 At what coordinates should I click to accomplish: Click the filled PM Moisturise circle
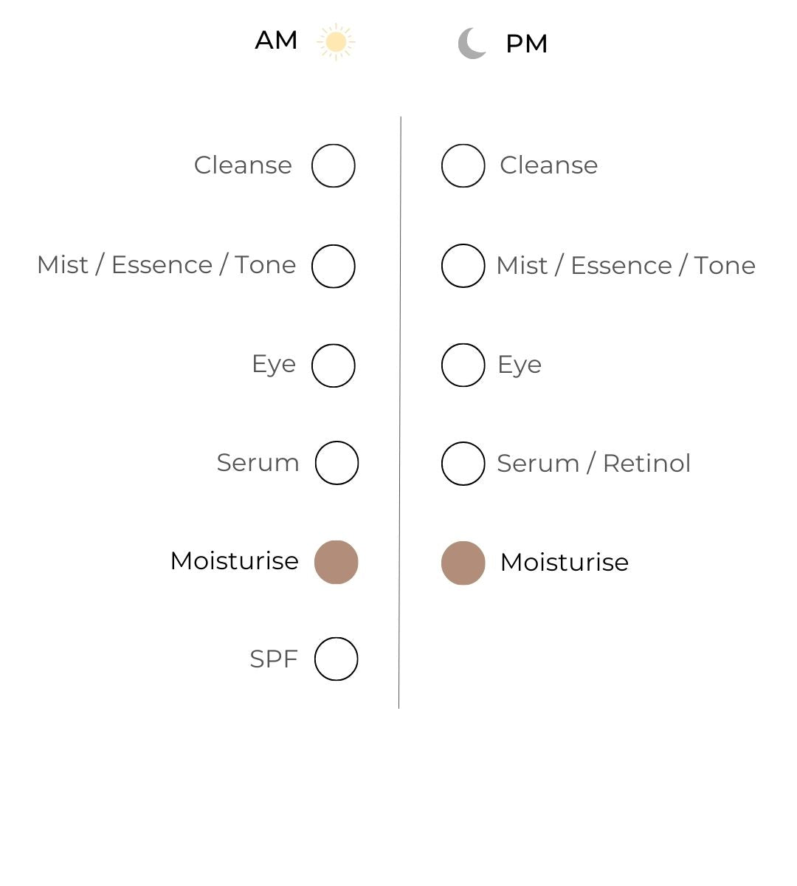point(463,563)
